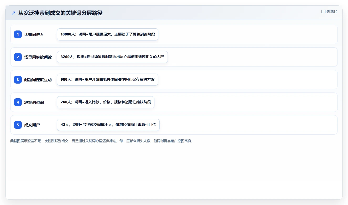The width and height of the screenshot is (348, 205).
Task: Select the 场景词继续阅读 stage label
Action: [38, 57]
